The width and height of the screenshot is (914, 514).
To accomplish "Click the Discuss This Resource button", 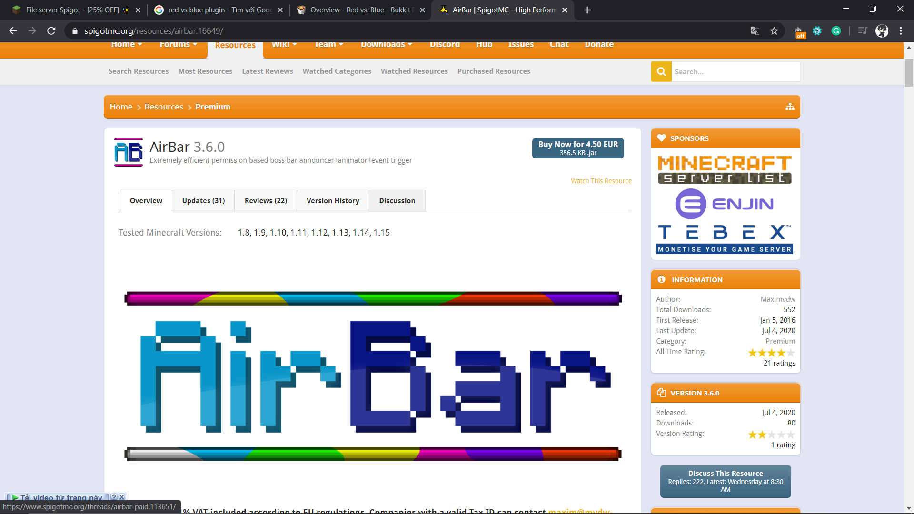I will (725, 481).
